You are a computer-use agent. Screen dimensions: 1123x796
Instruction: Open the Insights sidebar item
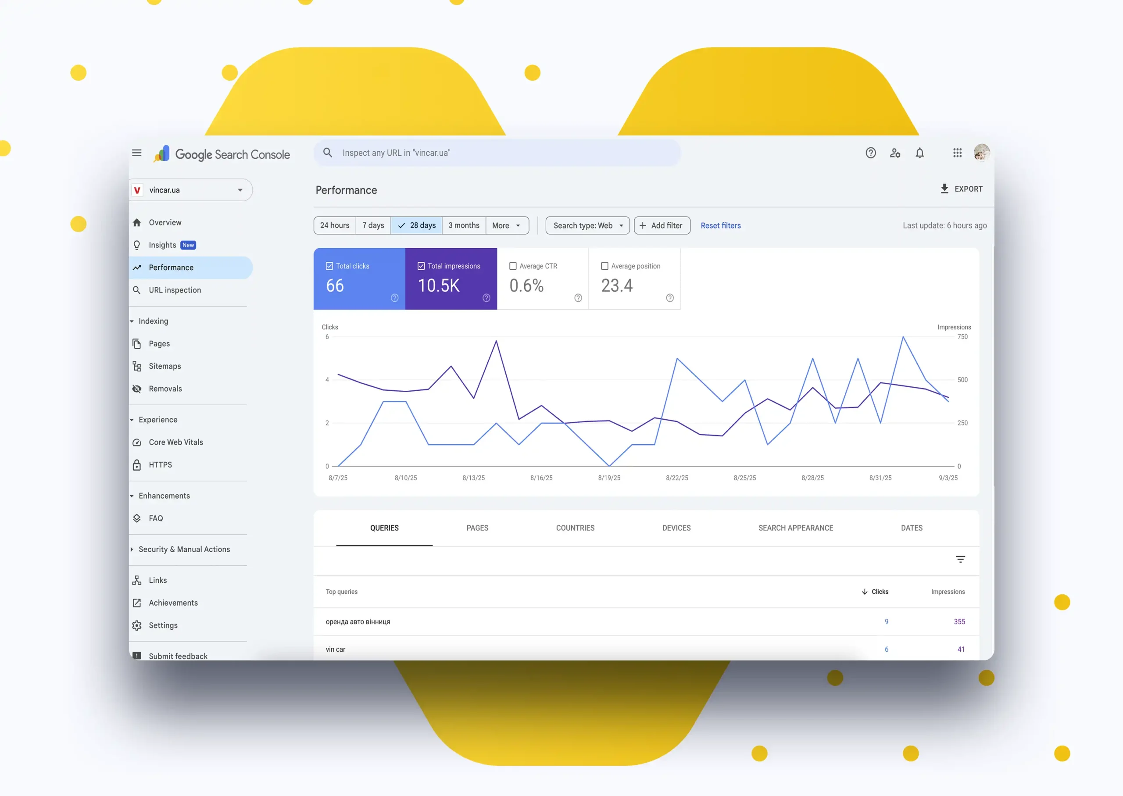click(x=191, y=245)
